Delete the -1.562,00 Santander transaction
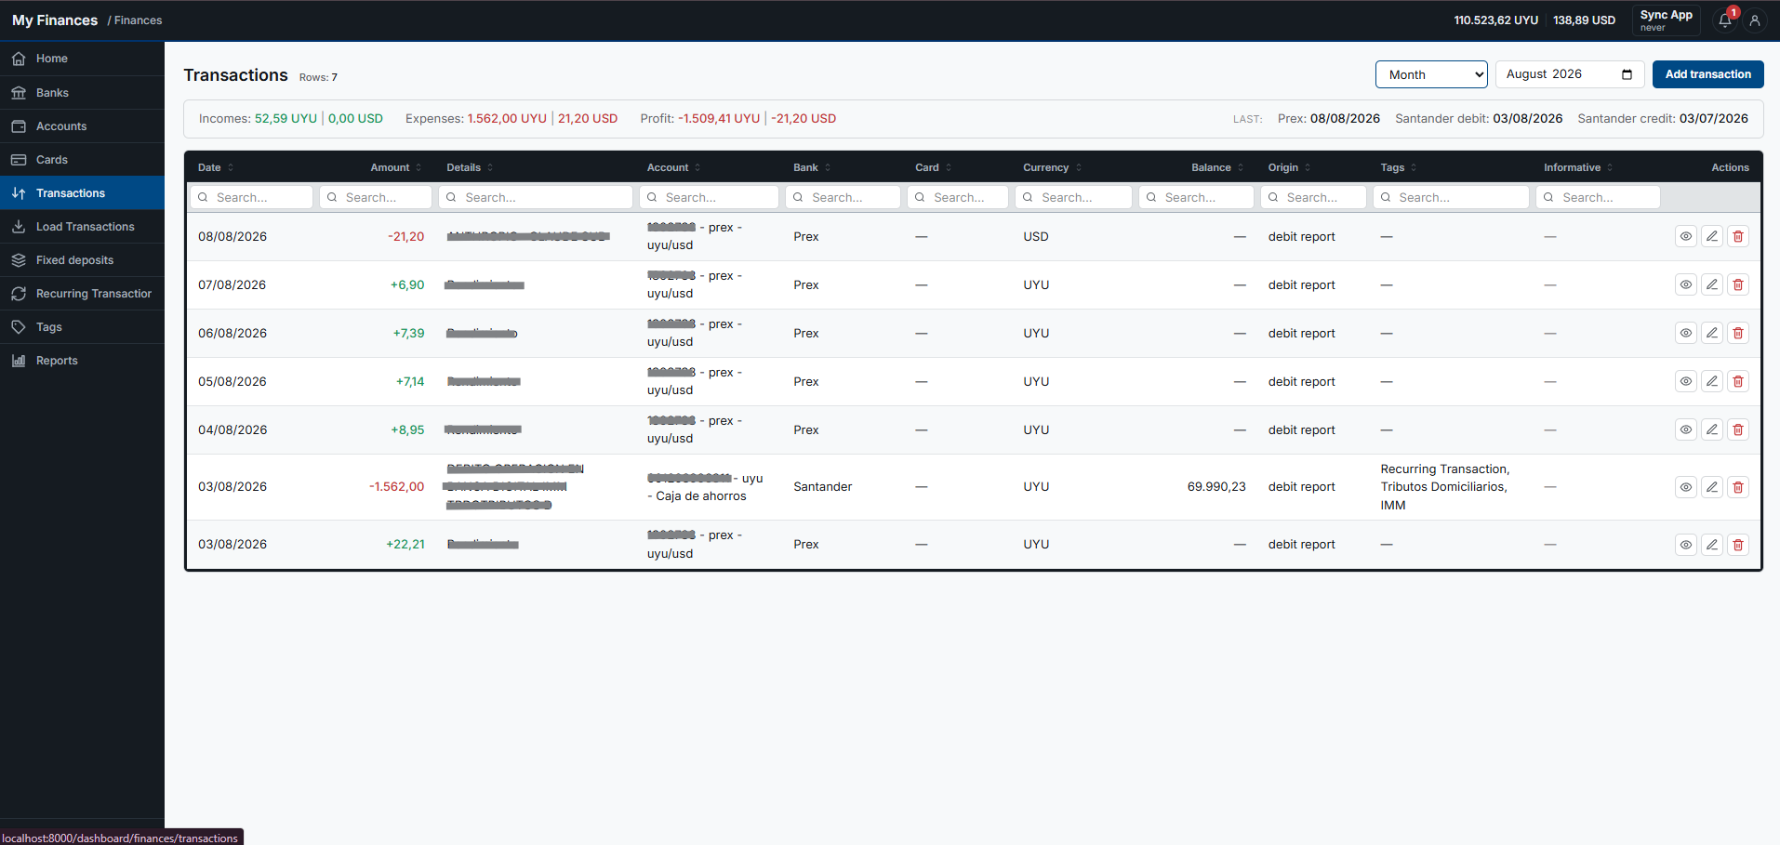The width and height of the screenshot is (1780, 845). (1738, 487)
